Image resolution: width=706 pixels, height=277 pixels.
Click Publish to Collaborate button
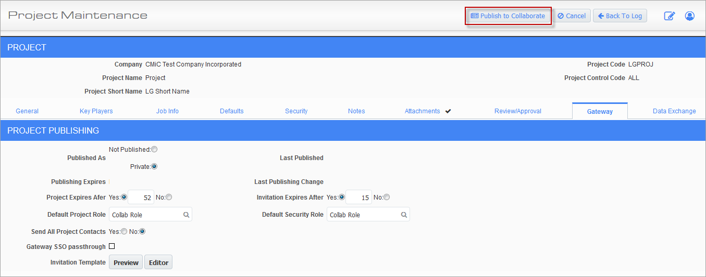point(508,16)
